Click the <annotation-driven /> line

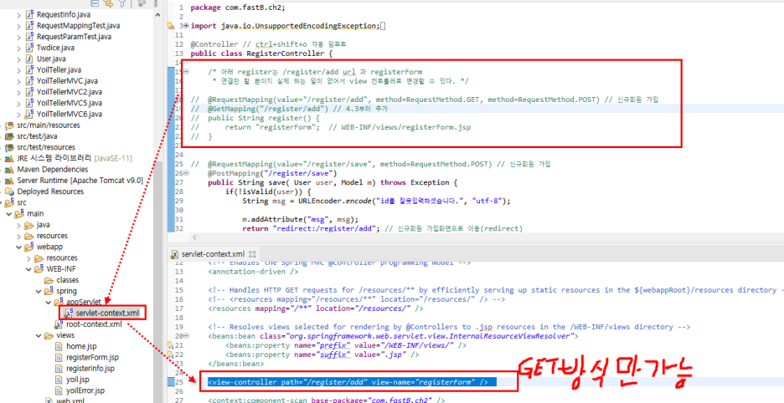point(253,272)
